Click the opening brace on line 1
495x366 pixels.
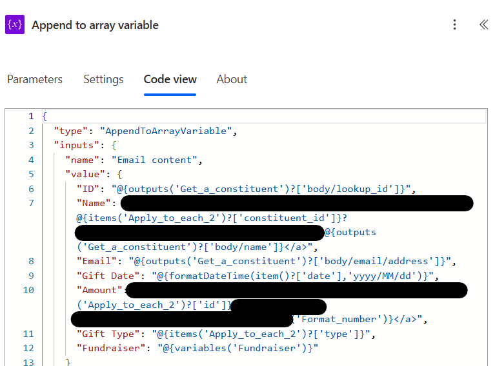coord(45,117)
